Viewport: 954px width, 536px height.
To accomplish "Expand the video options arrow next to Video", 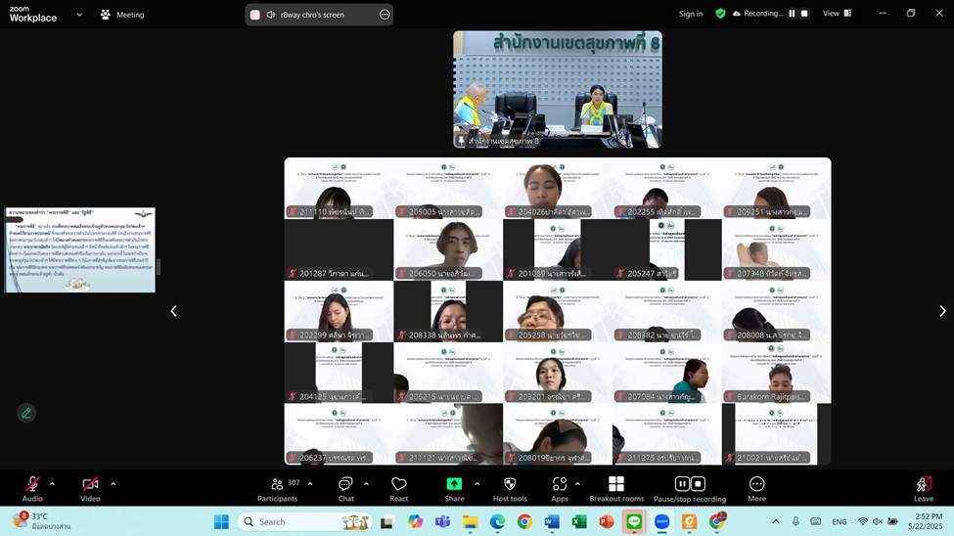I will tap(113, 483).
